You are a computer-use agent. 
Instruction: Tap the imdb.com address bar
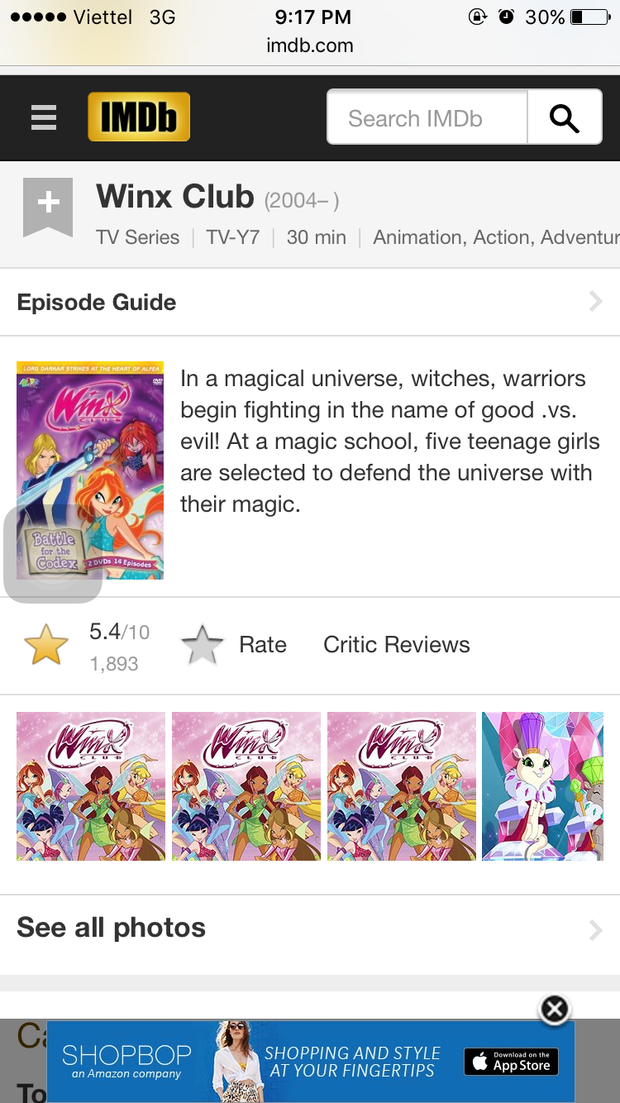tap(310, 45)
